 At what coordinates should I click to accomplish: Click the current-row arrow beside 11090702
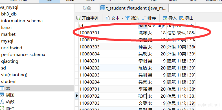click(77, 96)
